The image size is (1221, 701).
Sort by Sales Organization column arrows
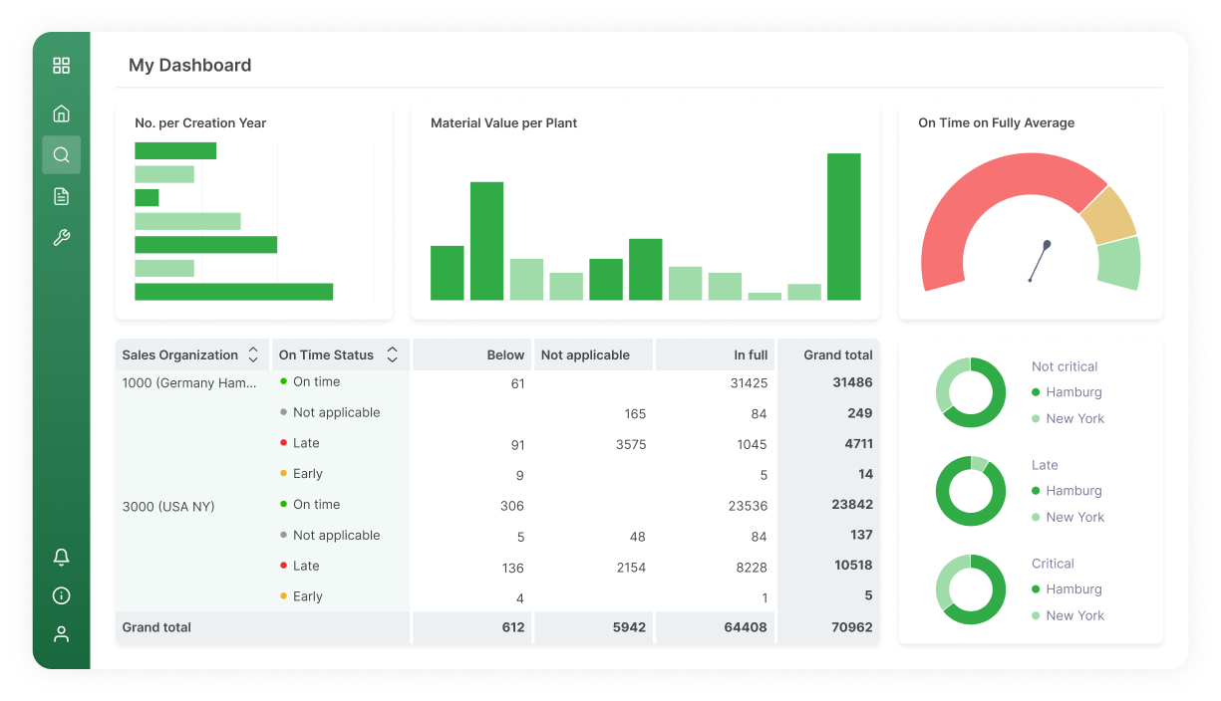pyautogui.click(x=253, y=354)
